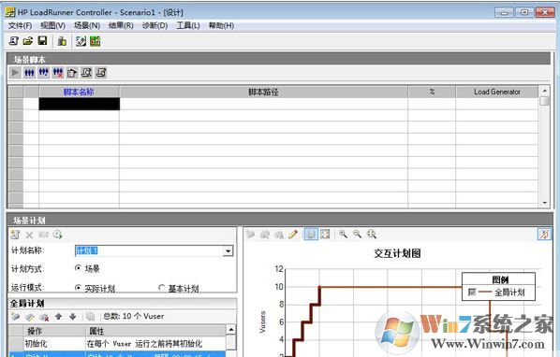
Task: Open the 视图(V) menu
Action: 52,25
